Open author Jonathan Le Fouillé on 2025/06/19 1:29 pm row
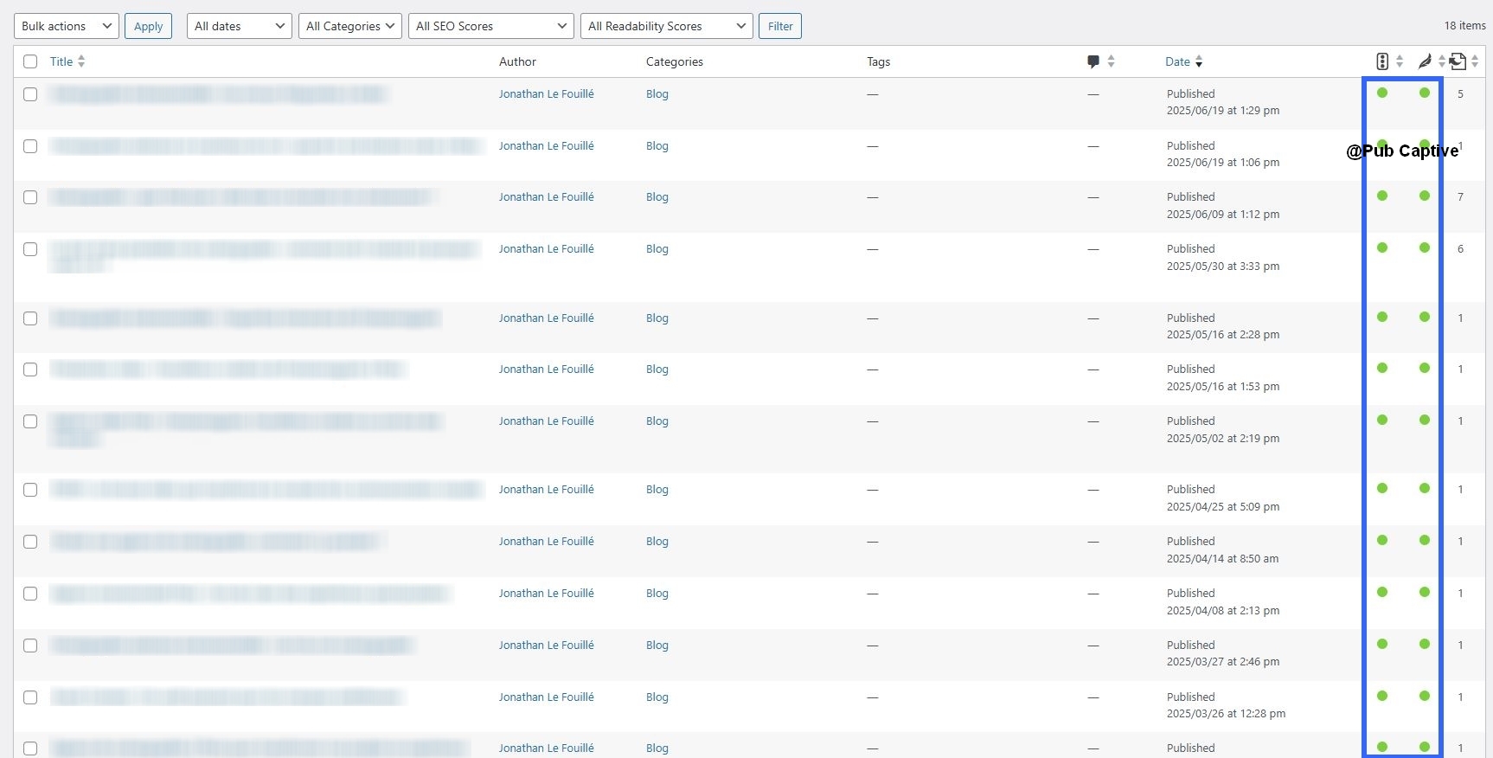This screenshot has height=758, width=1493. (547, 94)
